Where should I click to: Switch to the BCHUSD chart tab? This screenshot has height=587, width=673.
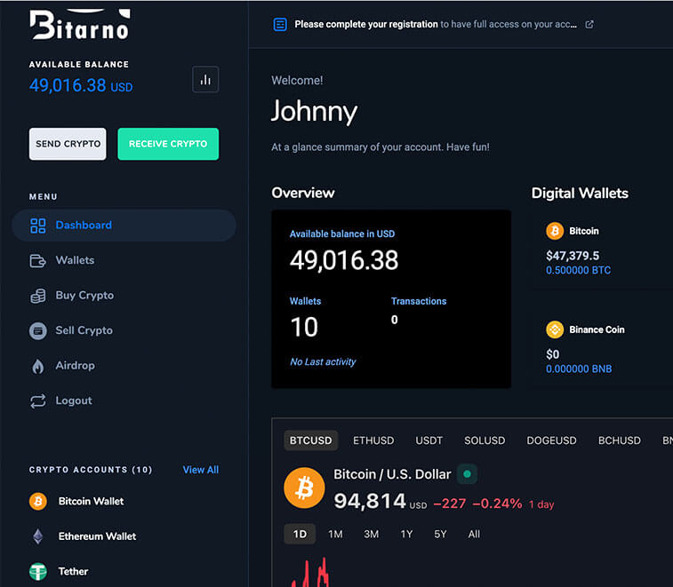(x=620, y=440)
